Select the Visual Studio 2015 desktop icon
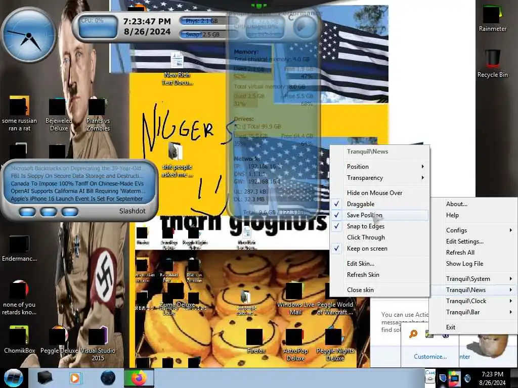 pyautogui.click(x=98, y=343)
